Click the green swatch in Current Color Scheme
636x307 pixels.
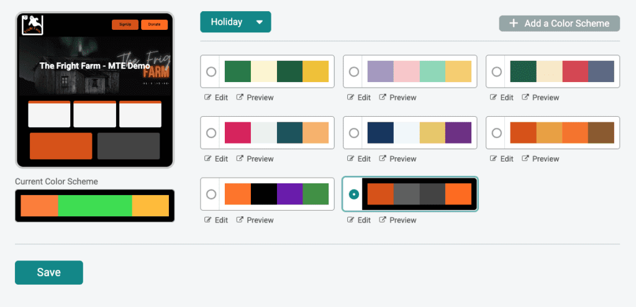click(94, 206)
